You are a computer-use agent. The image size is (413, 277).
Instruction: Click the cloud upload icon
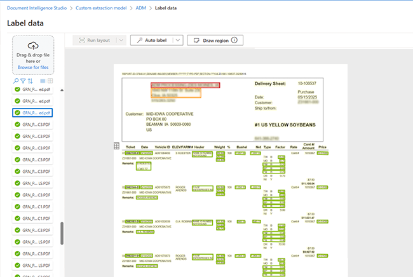tap(33, 46)
